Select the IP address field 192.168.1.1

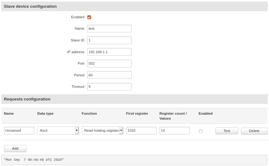(x=109, y=52)
